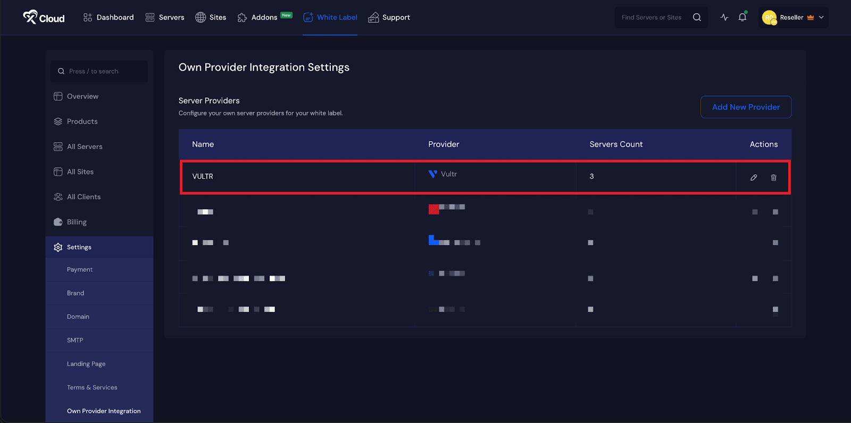Open the Support link
The width and height of the screenshot is (851, 423).
(389, 18)
